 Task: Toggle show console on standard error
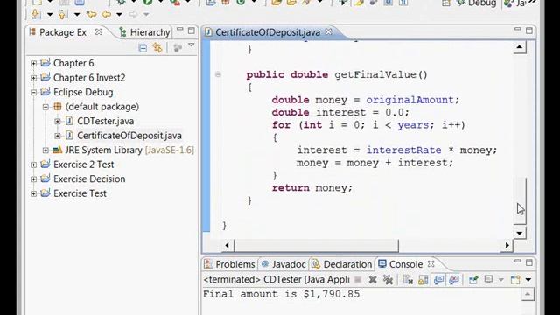[454, 280]
